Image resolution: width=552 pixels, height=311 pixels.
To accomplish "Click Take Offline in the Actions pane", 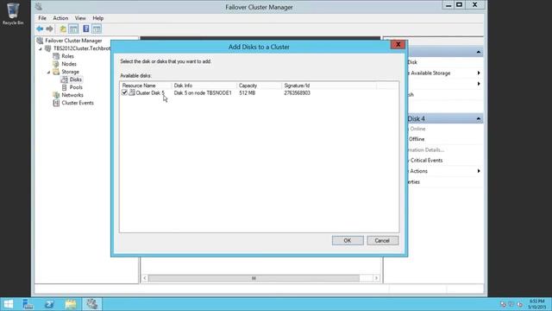I will 417,139.
